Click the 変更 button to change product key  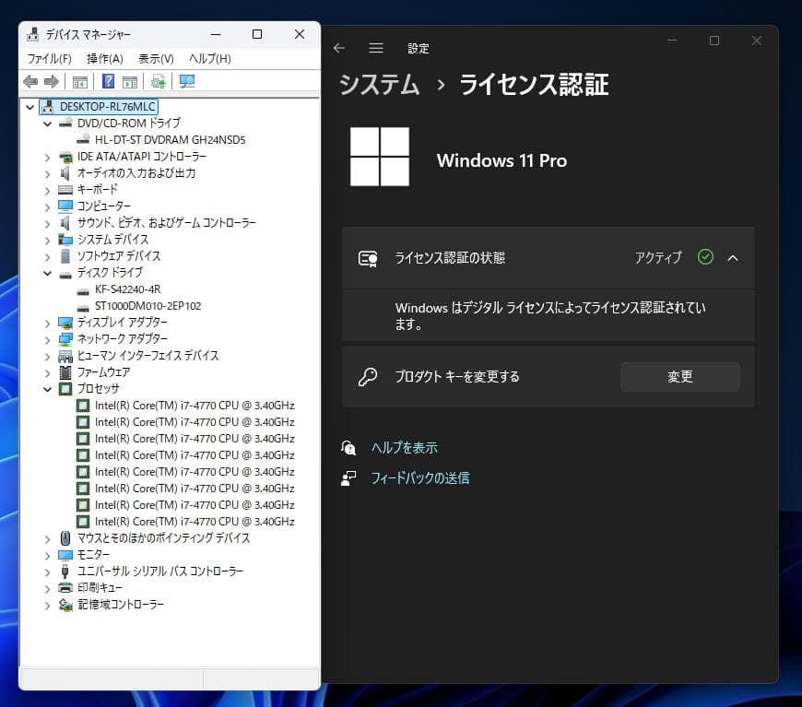(x=679, y=376)
